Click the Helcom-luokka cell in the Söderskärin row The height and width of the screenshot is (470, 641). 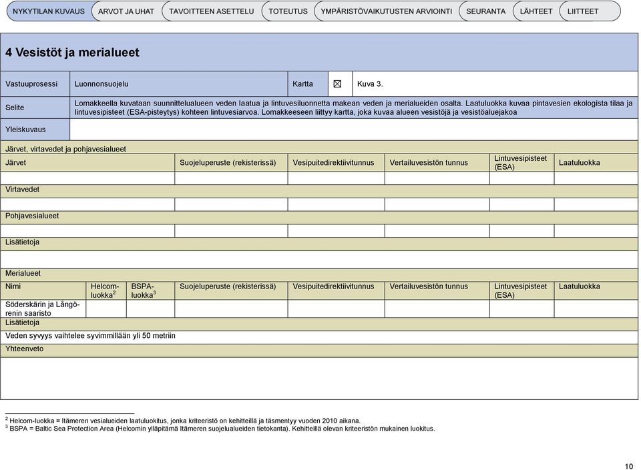point(106,309)
